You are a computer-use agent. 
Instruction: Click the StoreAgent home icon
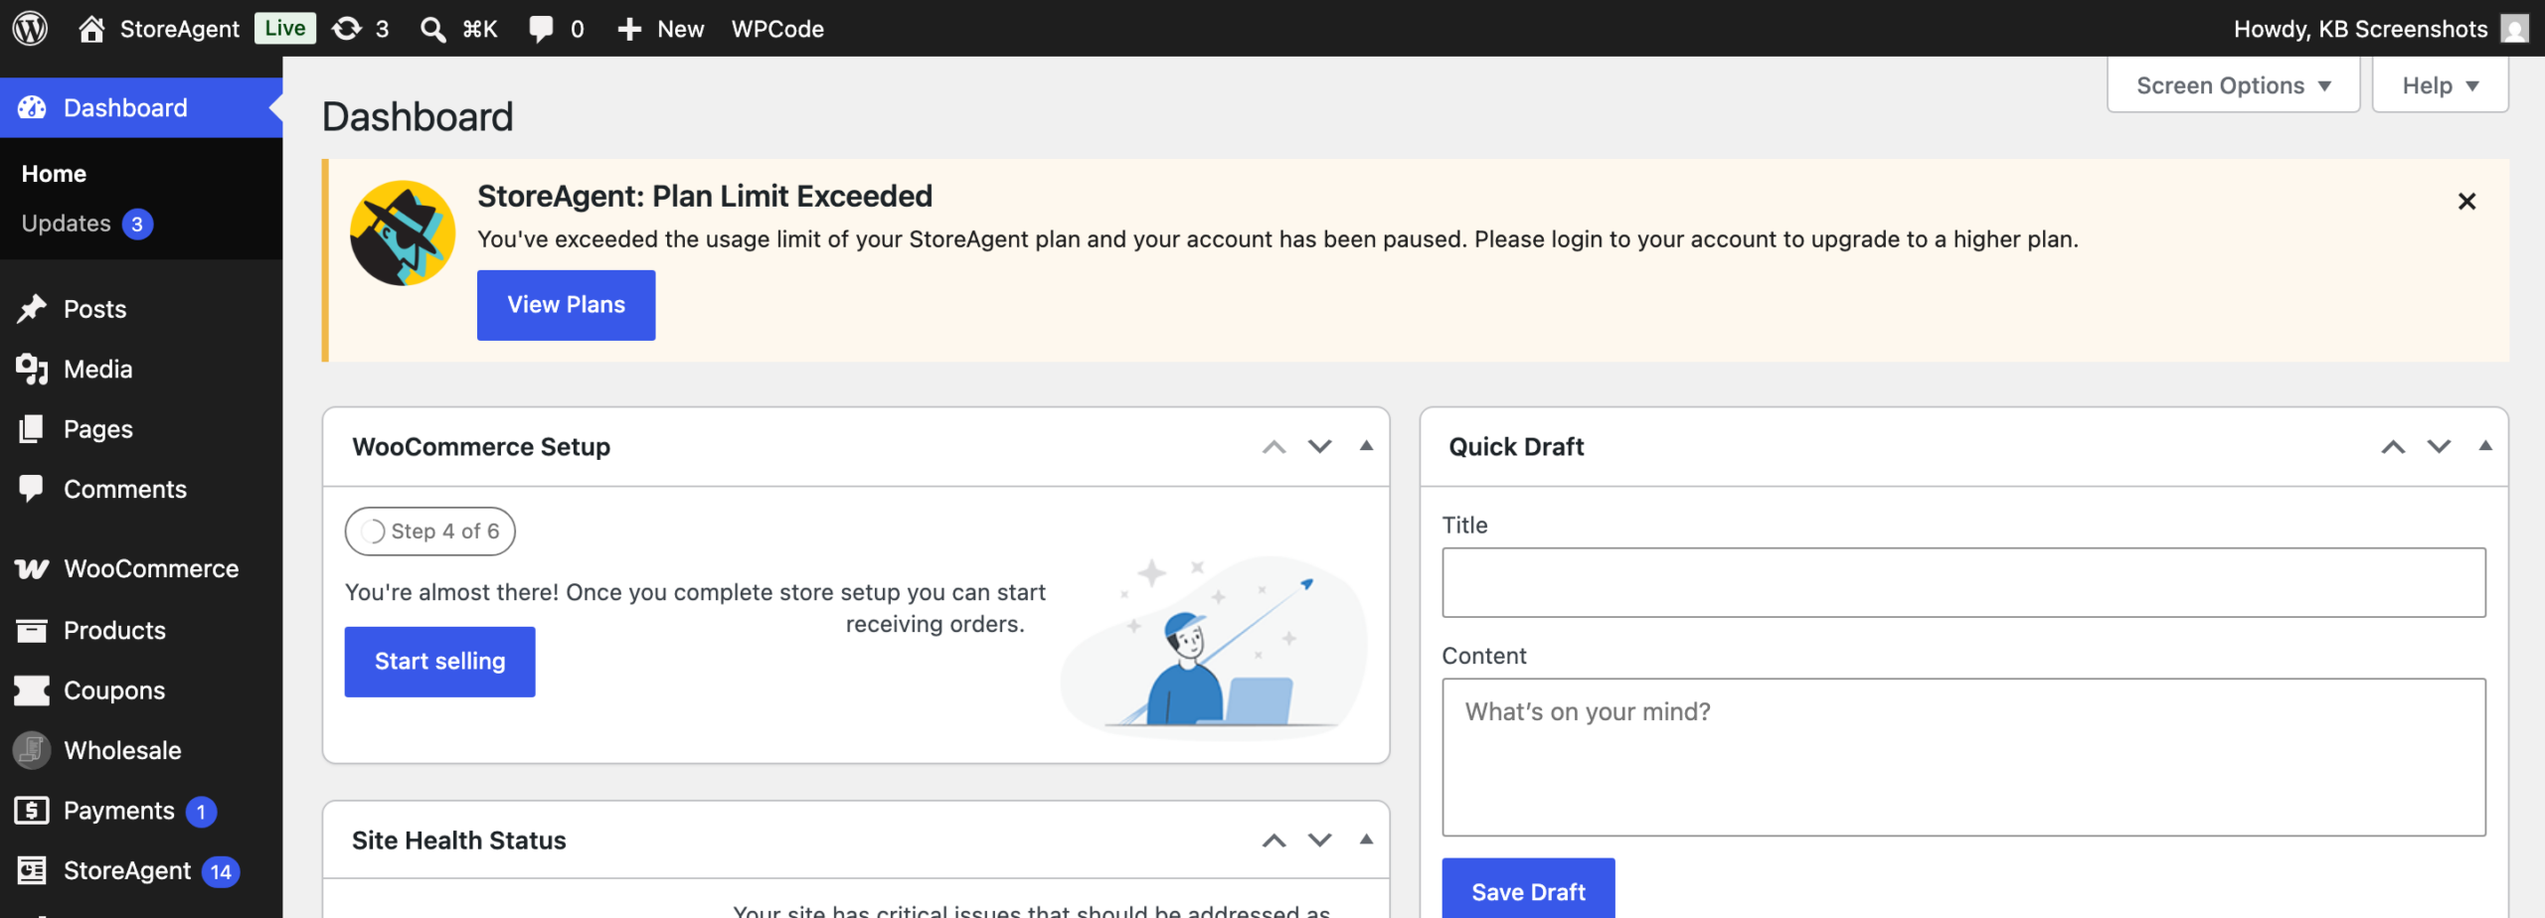91,28
